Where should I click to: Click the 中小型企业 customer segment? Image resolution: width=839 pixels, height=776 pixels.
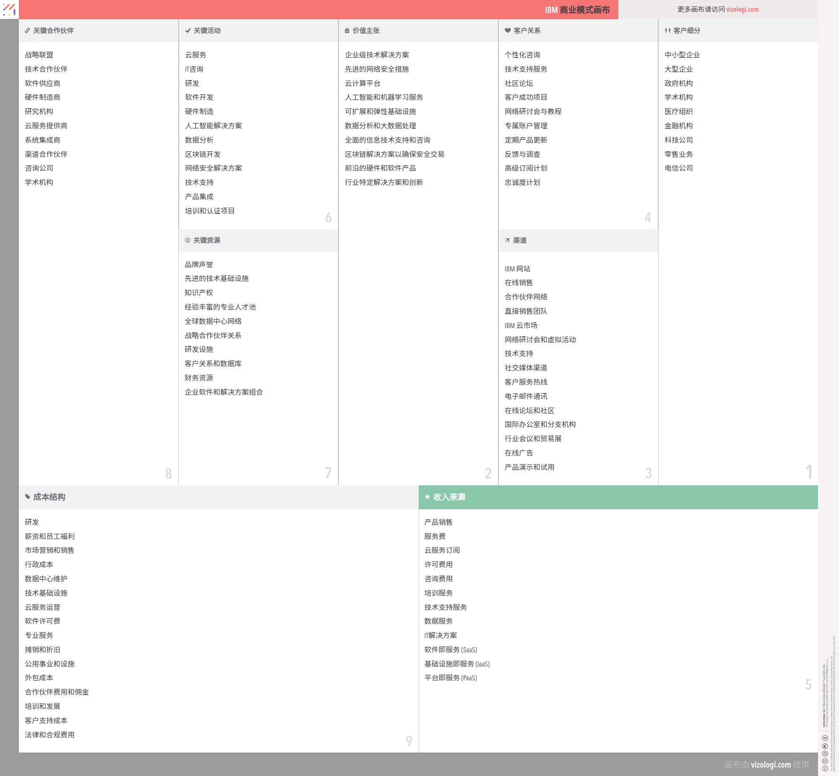point(682,55)
